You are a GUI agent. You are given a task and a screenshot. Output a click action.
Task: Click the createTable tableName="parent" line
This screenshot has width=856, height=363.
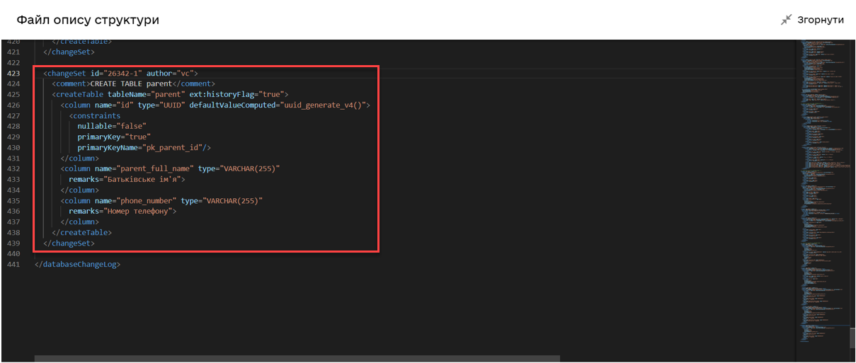[x=170, y=95]
